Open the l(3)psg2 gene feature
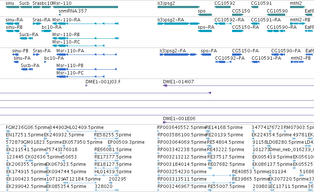 [179, 7]
